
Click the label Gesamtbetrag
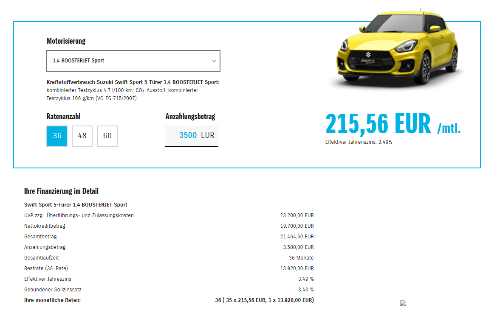(x=40, y=237)
